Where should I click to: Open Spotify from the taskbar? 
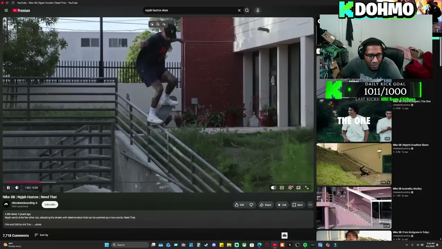pyautogui.click(x=305, y=245)
